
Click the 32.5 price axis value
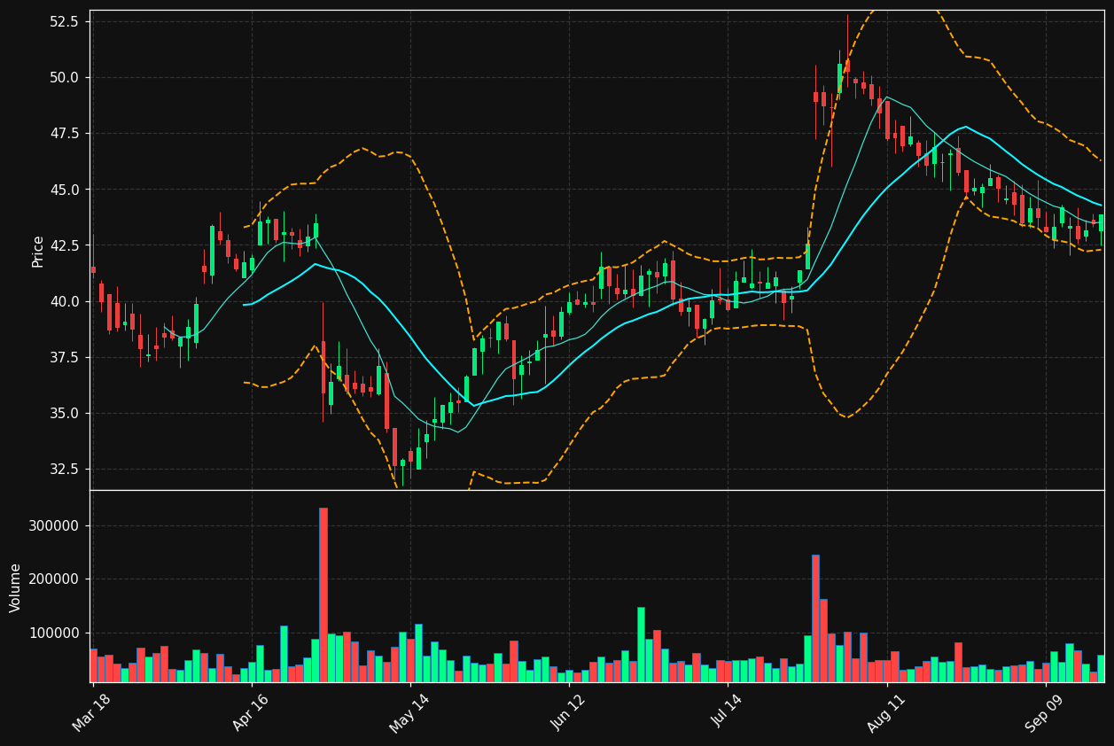pos(65,469)
